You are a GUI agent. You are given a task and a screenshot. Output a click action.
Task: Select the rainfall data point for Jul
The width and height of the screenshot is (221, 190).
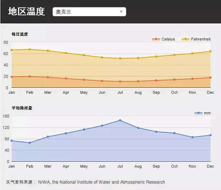[x=120, y=120]
